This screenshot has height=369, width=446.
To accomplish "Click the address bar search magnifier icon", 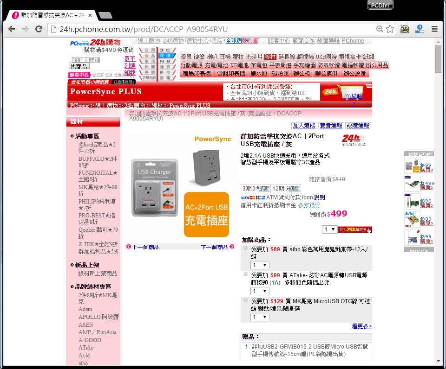I will [380, 29].
